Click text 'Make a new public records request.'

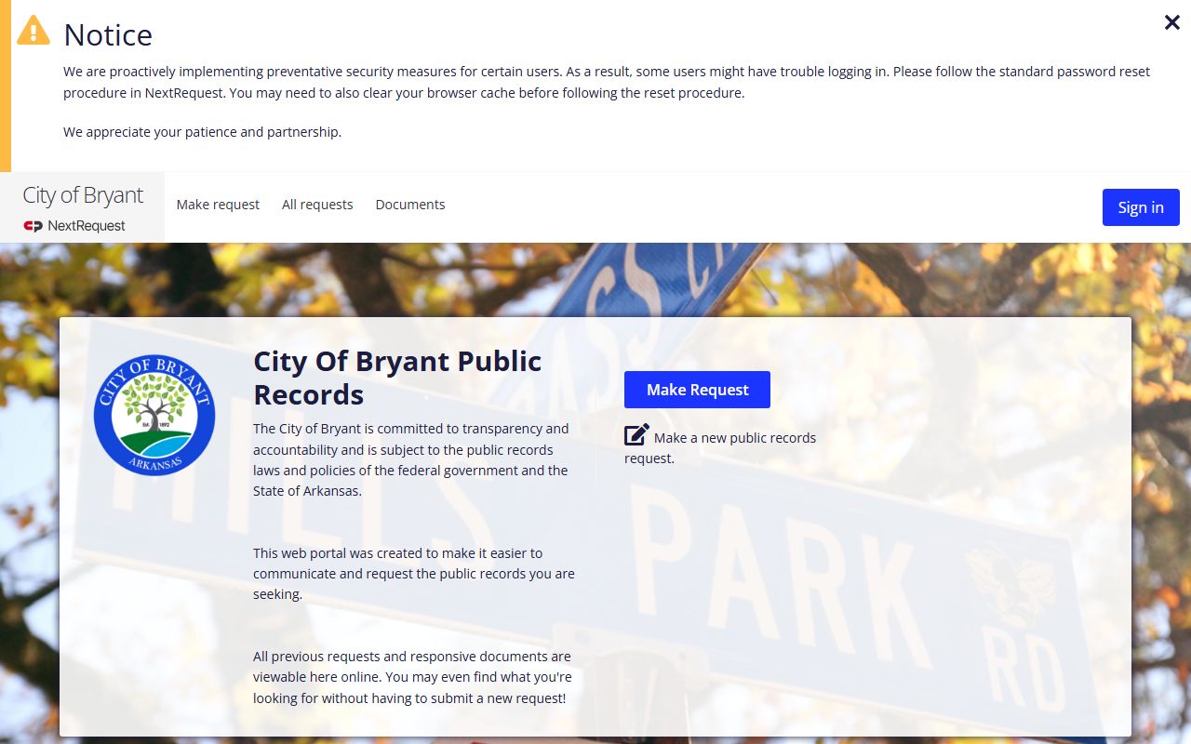(x=720, y=448)
